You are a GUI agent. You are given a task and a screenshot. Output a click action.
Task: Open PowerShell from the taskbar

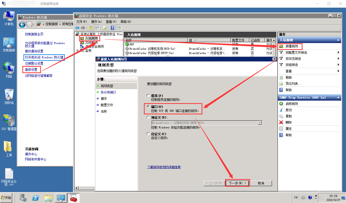36,198
